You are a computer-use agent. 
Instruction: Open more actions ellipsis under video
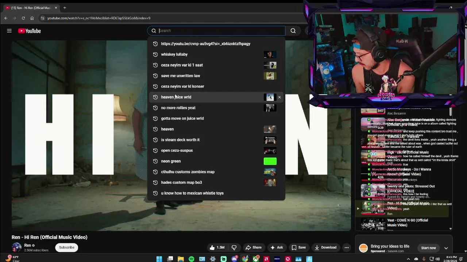coord(347,247)
